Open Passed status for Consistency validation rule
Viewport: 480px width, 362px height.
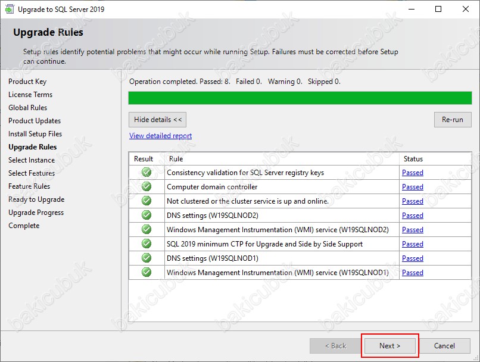[x=413, y=173]
